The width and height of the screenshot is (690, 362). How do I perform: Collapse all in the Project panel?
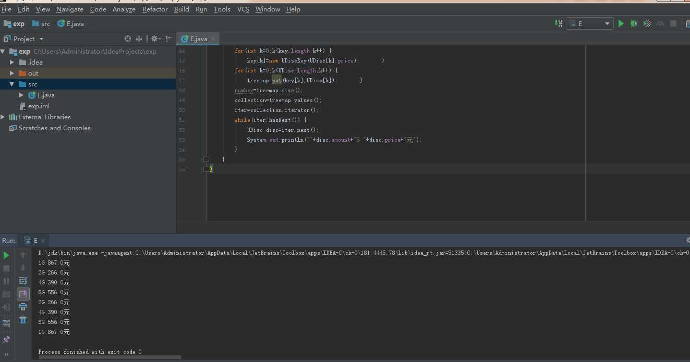click(139, 39)
